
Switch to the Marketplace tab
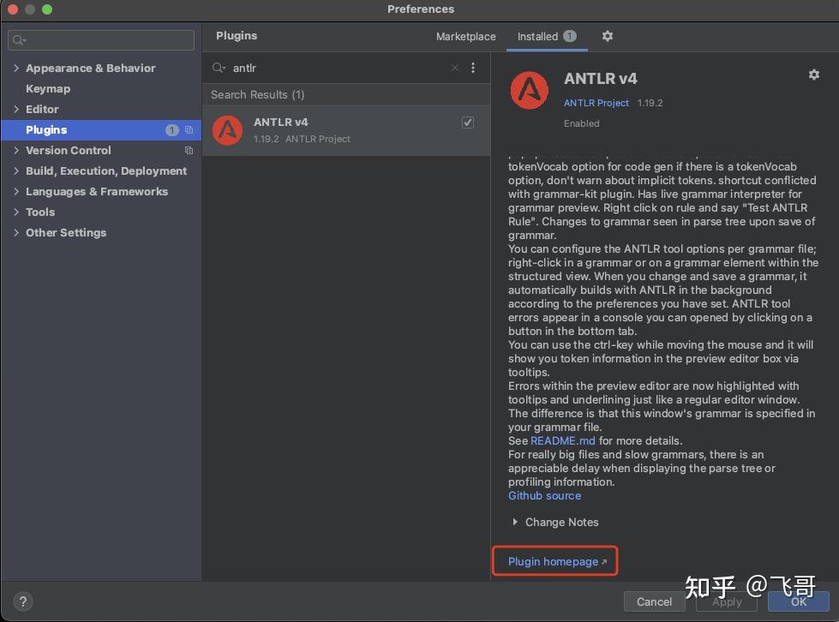pyautogui.click(x=465, y=37)
